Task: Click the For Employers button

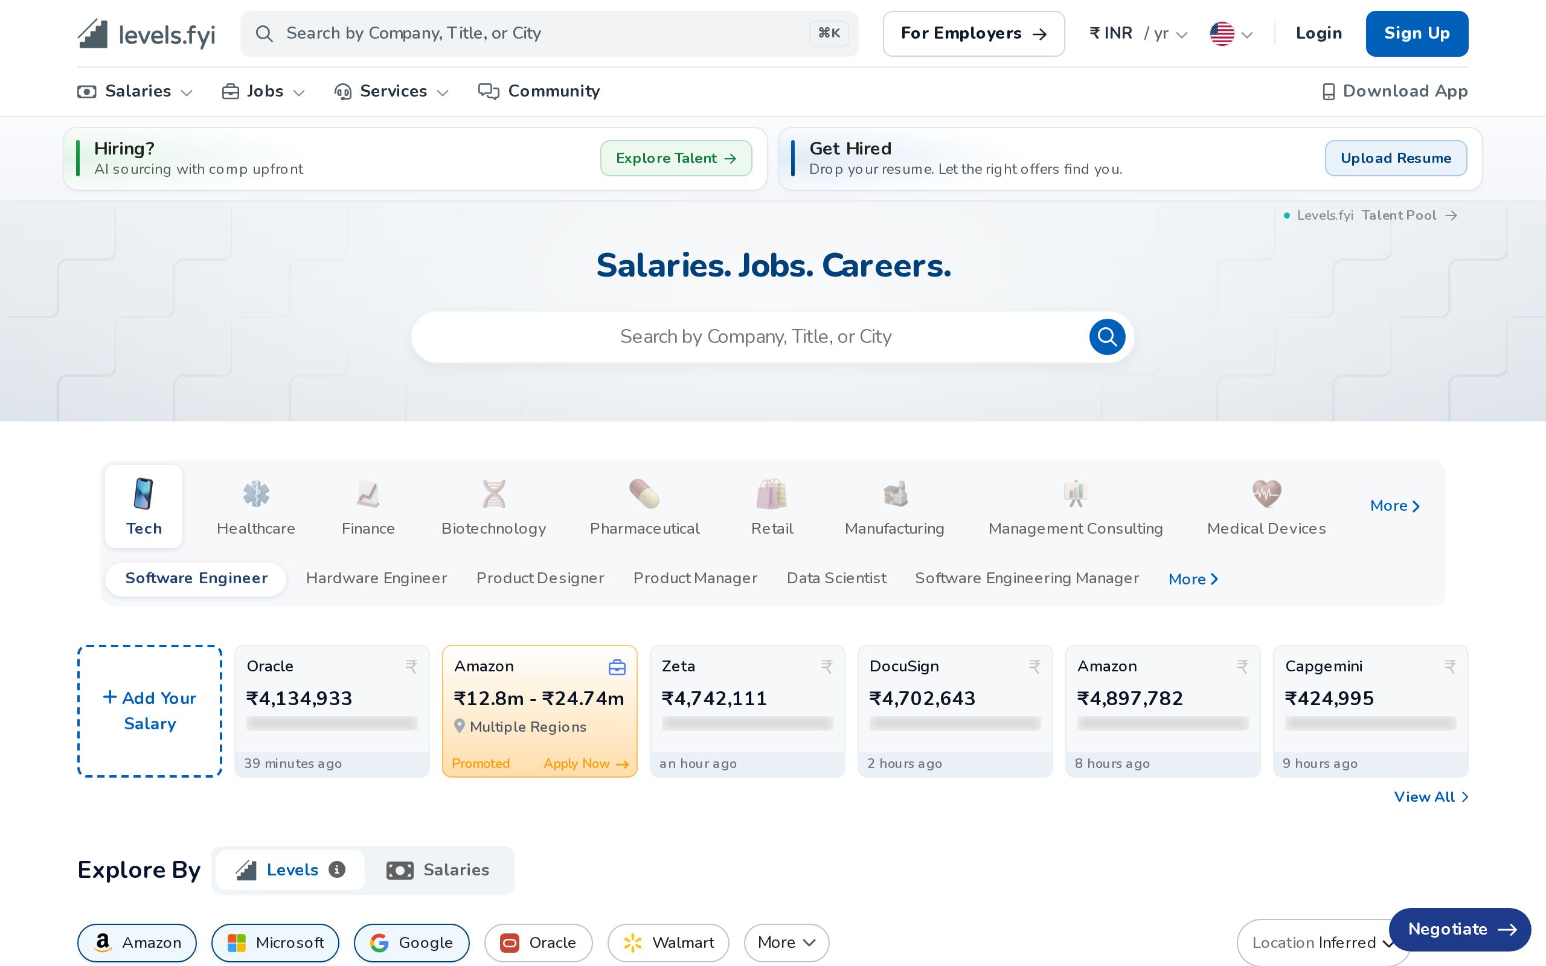Action: [973, 34]
